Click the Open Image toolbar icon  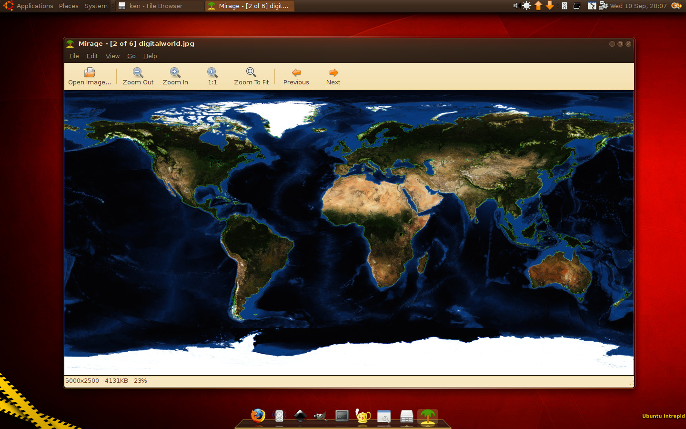[90, 72]
